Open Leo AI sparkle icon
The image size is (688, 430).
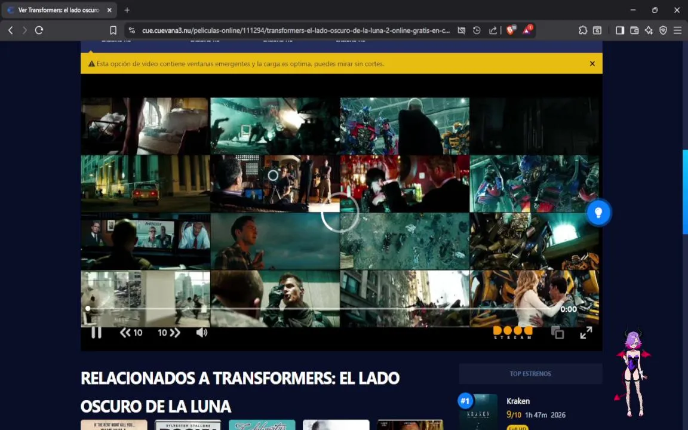649,30
